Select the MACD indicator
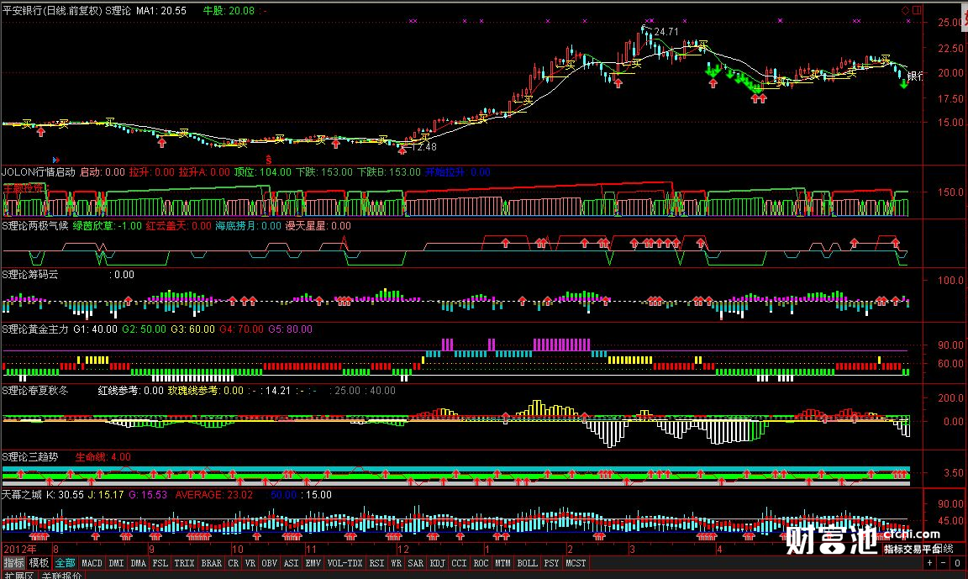The width and height of the screenshot is (968, 579). 92,563
